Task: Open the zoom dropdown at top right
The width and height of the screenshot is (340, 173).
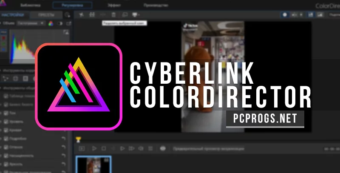Action: (x=334, y=15)
